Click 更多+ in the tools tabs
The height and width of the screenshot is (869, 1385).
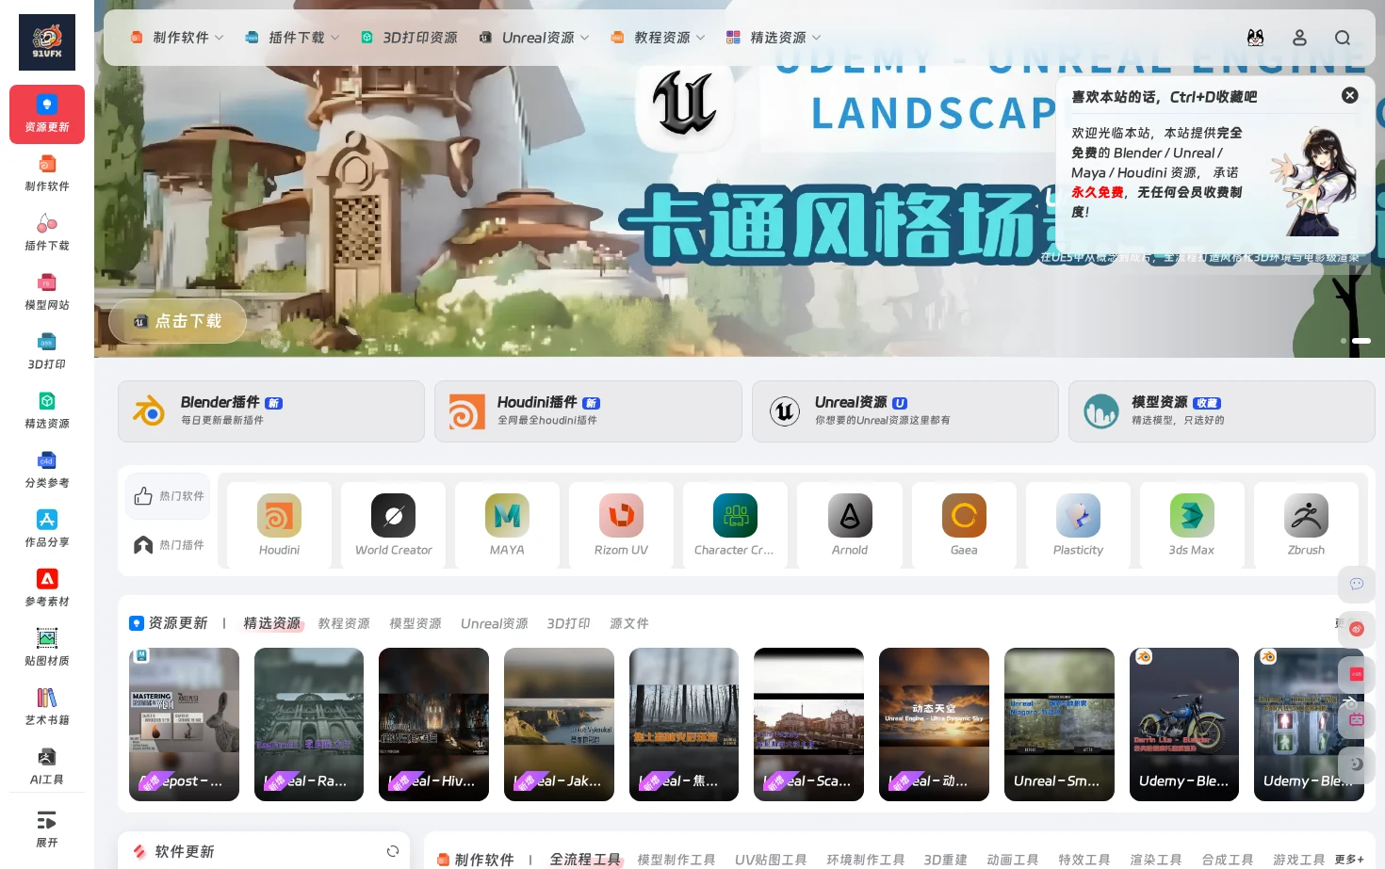click(x=1349, y=860)
